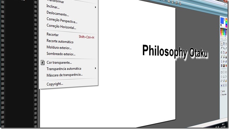Choose the rounded rectangle selection shape
The width and height of the screenshot is (229, 129).
tap(226, 72)
